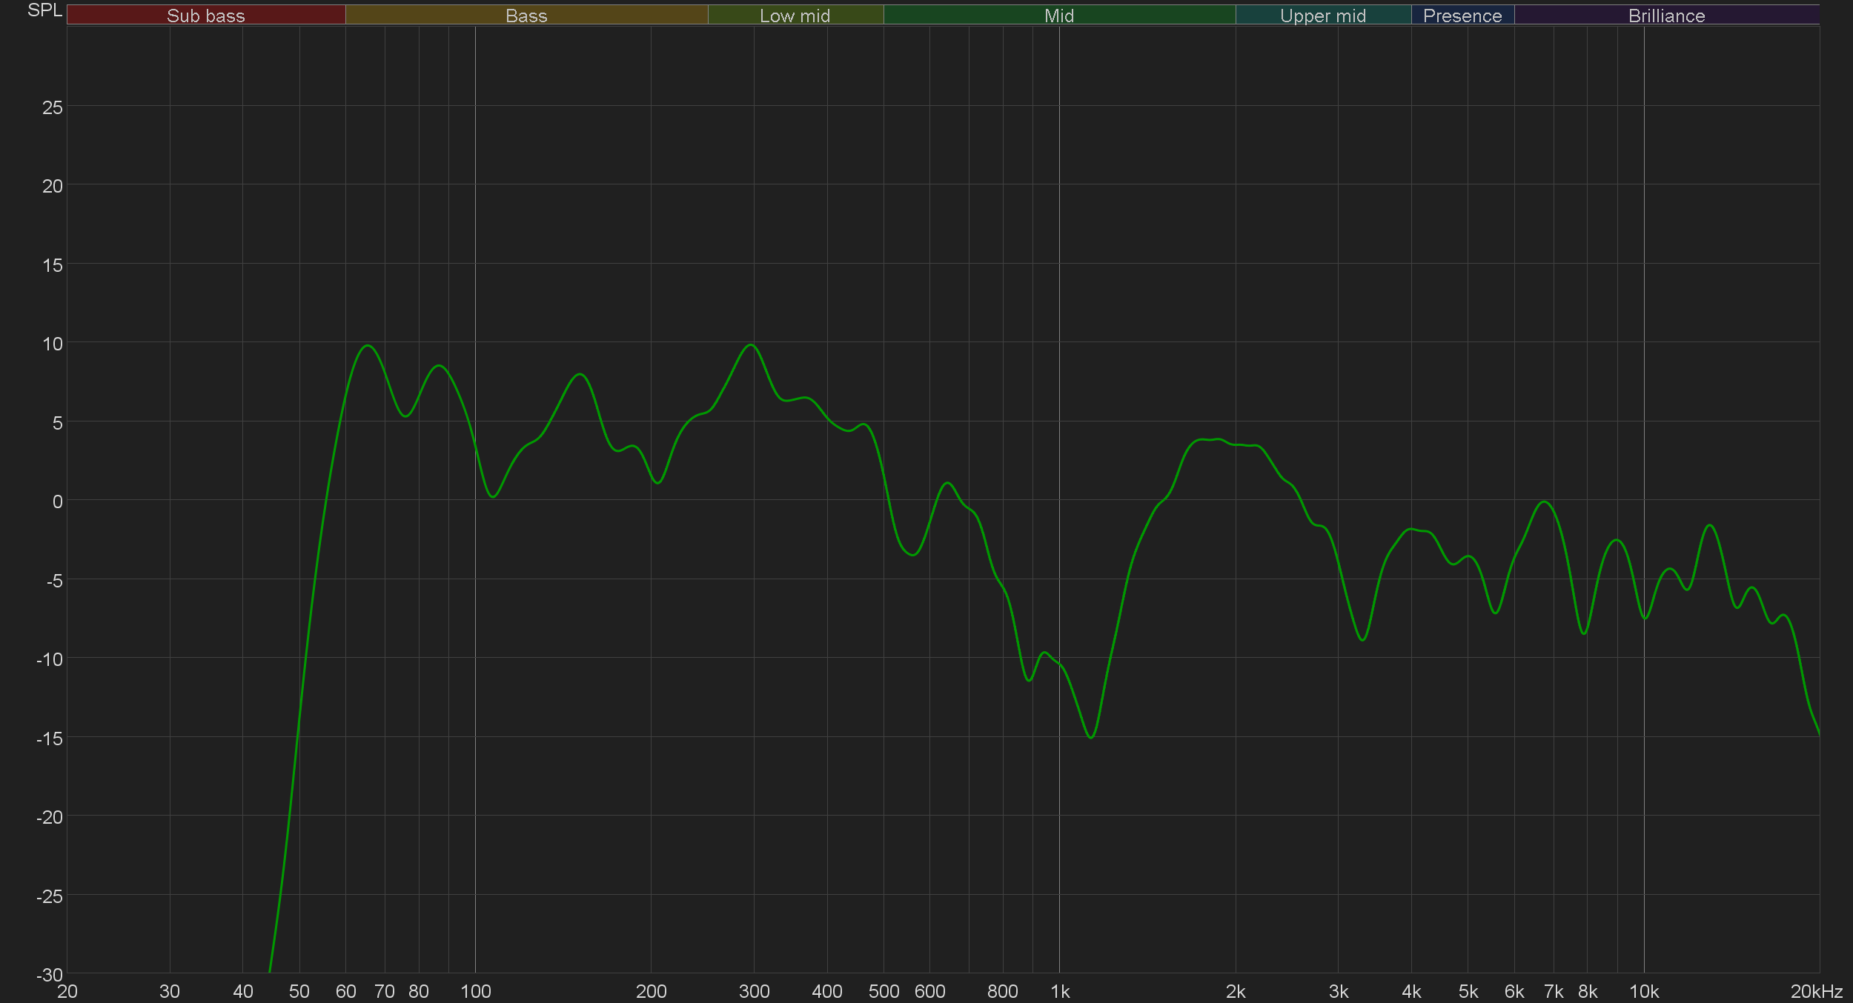Click the Low mid band label
Viewport: 1853px width, 1003px height.
point(795,16)
